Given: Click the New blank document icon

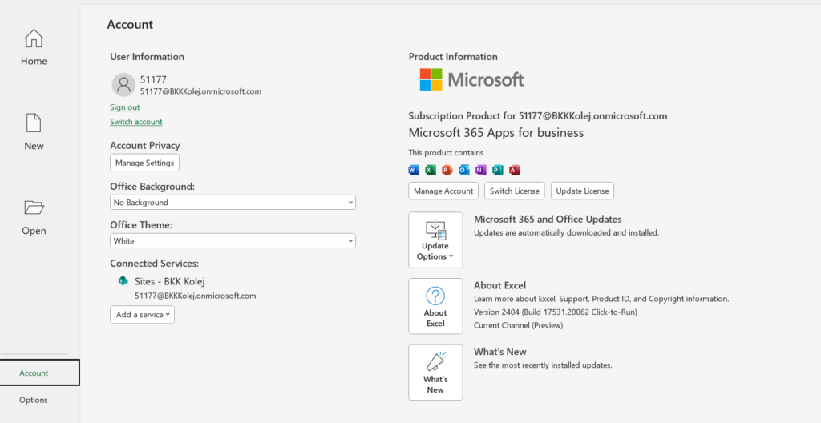Looking at the screenshot, I should click(x=34, y=123).
